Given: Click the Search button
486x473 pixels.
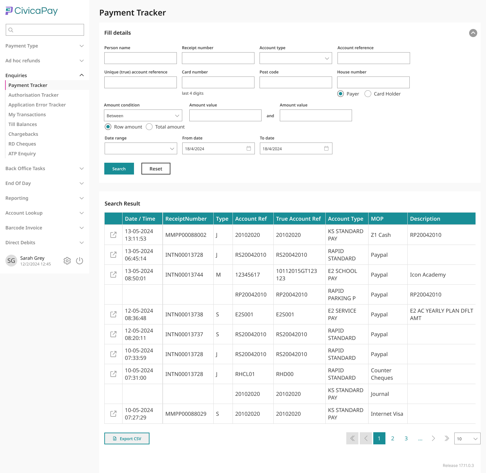Looking at the screenshot, I should click(x=119, y=169).
